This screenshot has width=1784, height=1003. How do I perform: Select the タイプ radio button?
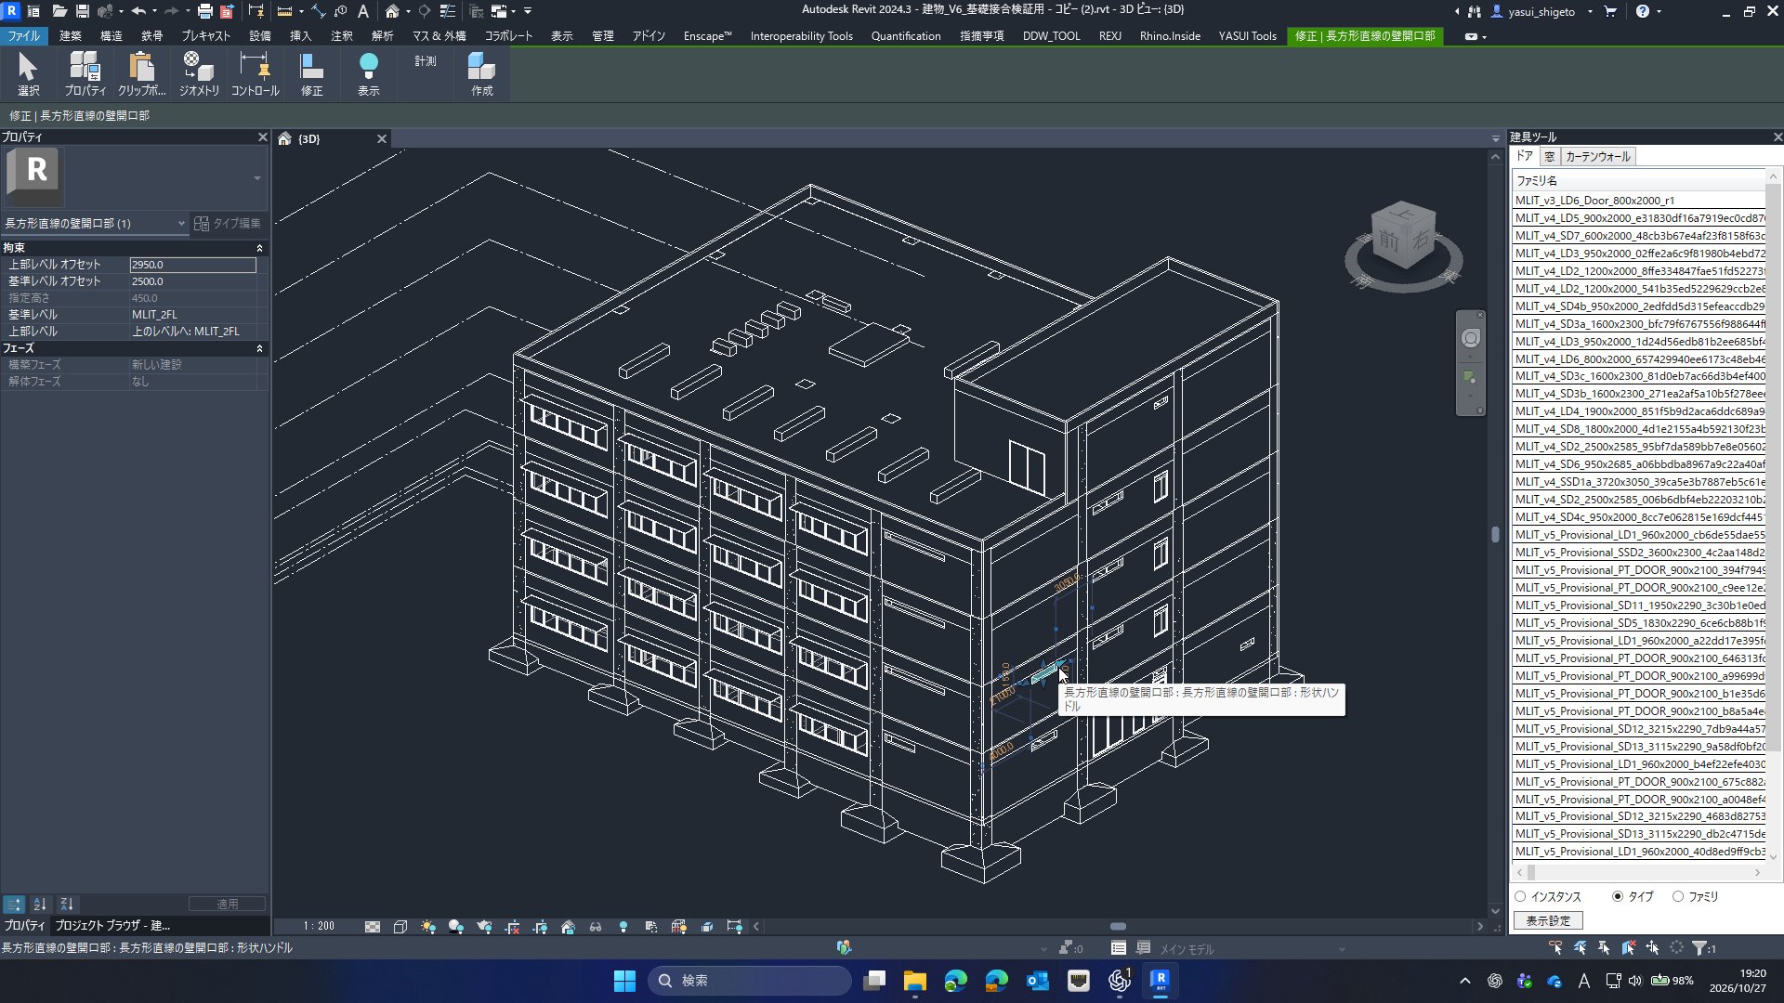pyautogui.click(x=1618, y=897)
